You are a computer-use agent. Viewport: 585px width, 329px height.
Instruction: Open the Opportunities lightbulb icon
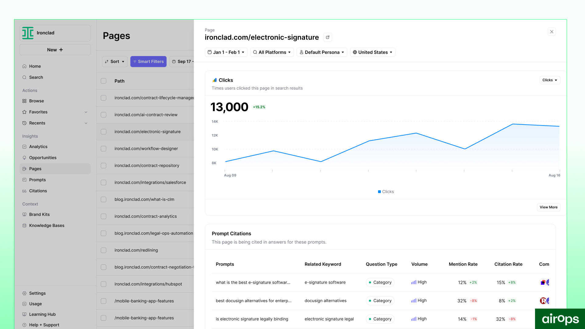pyautogui.click(x=24, y=158)
